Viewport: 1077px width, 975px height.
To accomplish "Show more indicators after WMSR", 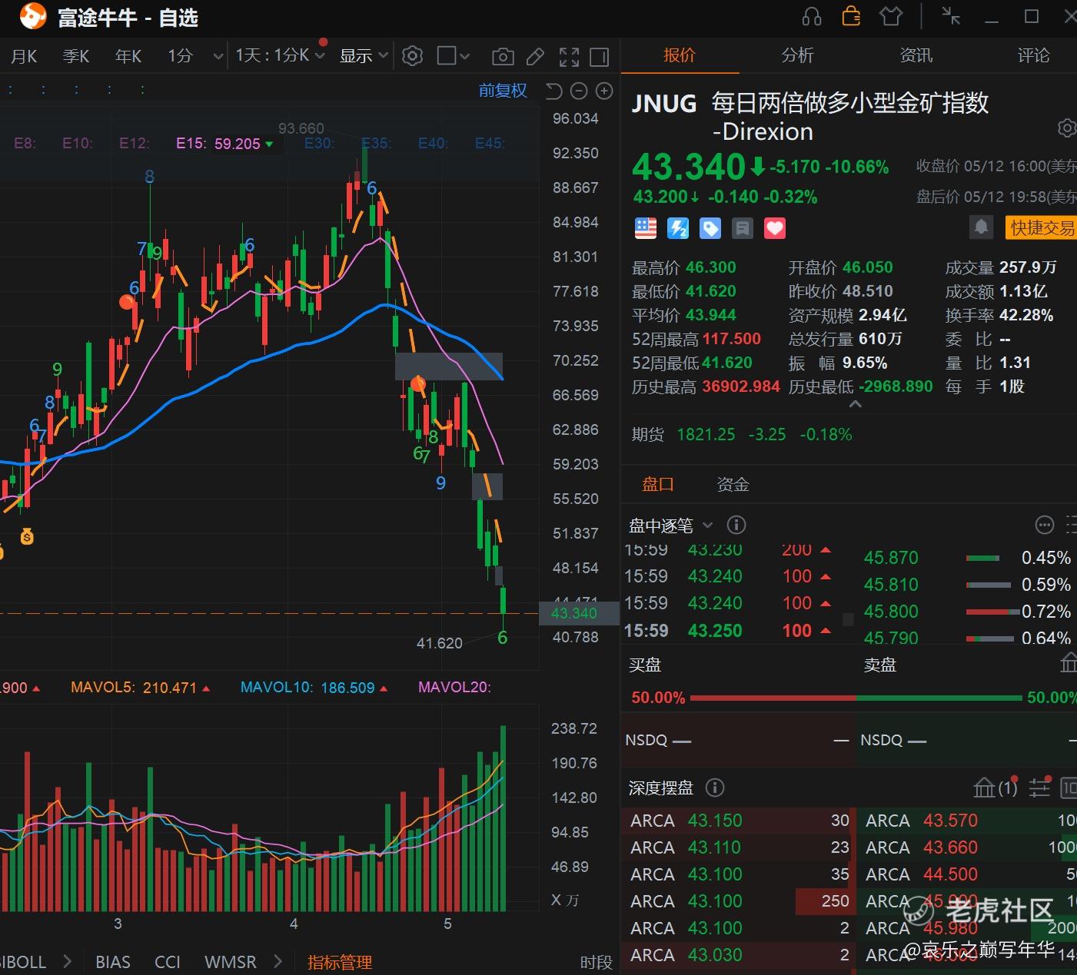I will pos(278,961).
